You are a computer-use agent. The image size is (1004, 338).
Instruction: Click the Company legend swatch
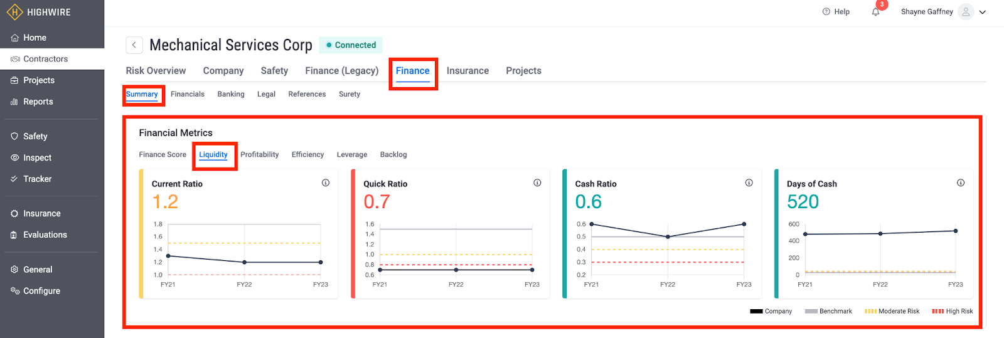756,312
